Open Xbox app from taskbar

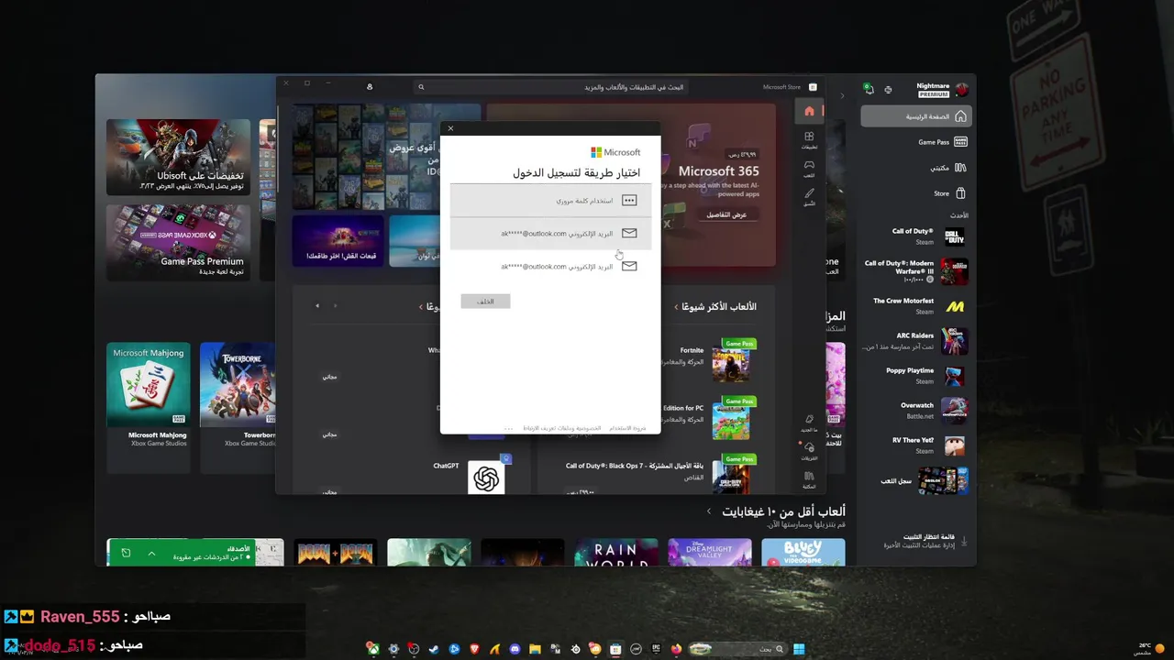(x=373, y=649)
